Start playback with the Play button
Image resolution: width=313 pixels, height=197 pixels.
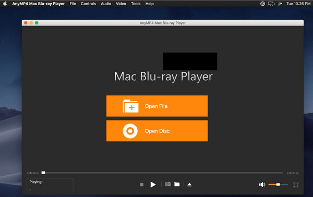pyautogui.click(x=153, y=184)
